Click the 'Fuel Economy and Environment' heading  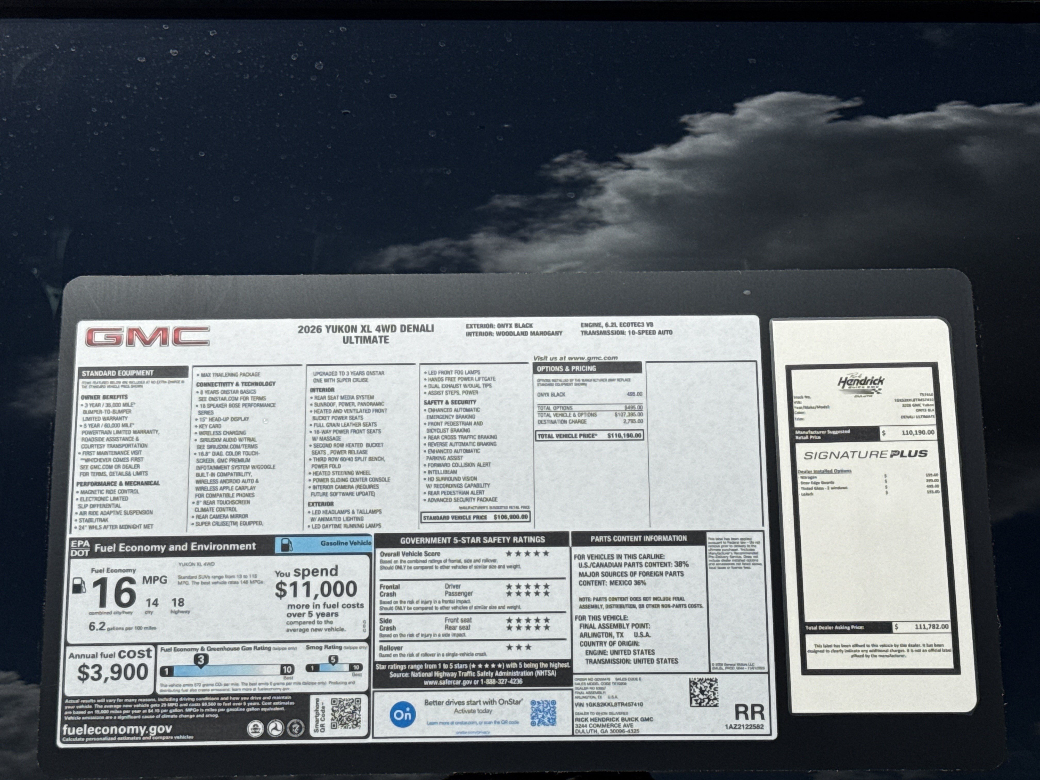175,547
